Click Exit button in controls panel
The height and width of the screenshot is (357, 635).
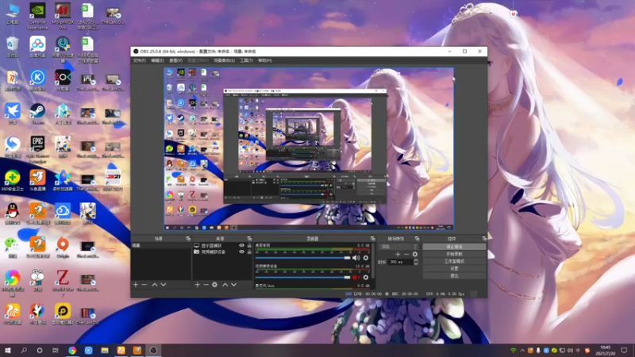tap(454, 275)
